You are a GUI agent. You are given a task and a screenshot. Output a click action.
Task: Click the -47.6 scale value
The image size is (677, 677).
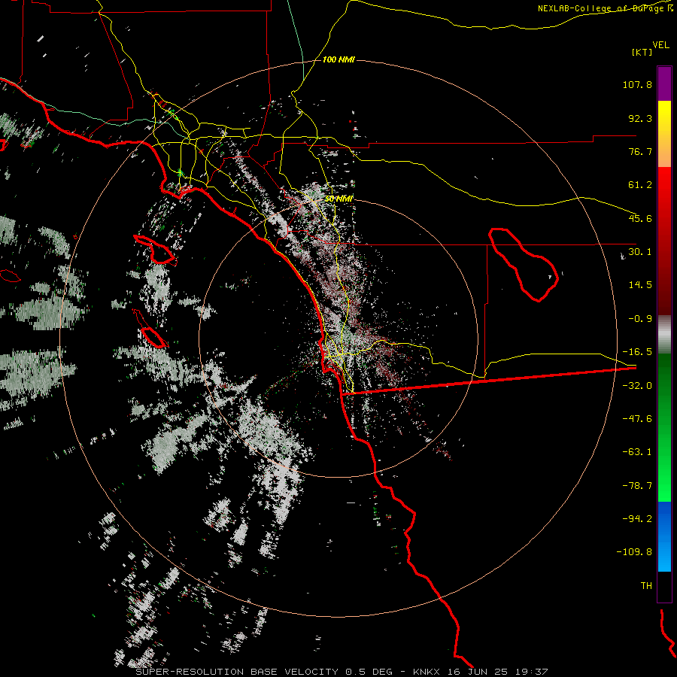tap(637, 419)
